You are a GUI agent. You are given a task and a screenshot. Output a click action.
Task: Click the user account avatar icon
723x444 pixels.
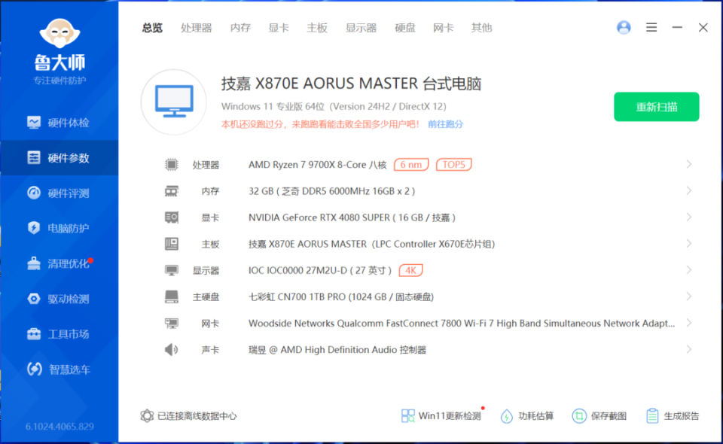click(624, 28)
